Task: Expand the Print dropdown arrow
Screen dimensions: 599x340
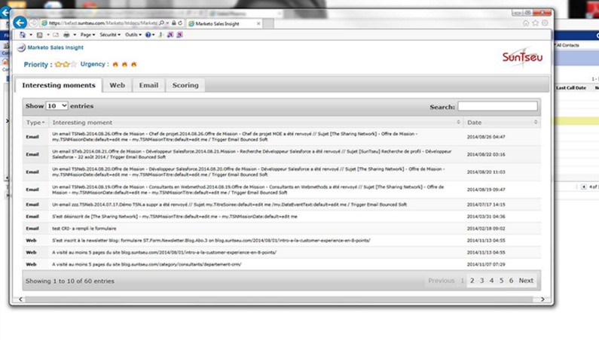Action: coord(75,35)
